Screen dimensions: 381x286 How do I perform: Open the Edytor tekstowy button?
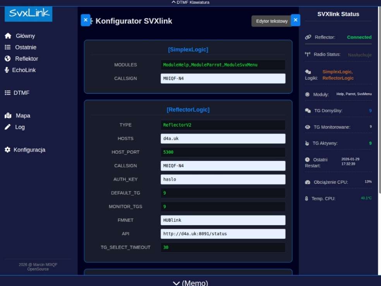click(272, 21)
